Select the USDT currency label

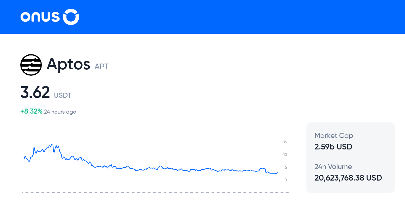(x=62, y=95)
